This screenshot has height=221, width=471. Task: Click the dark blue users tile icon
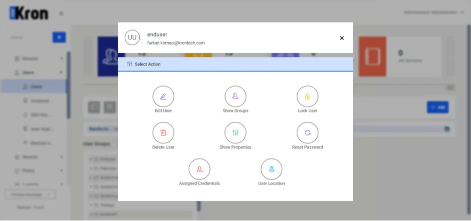point(108,56)
